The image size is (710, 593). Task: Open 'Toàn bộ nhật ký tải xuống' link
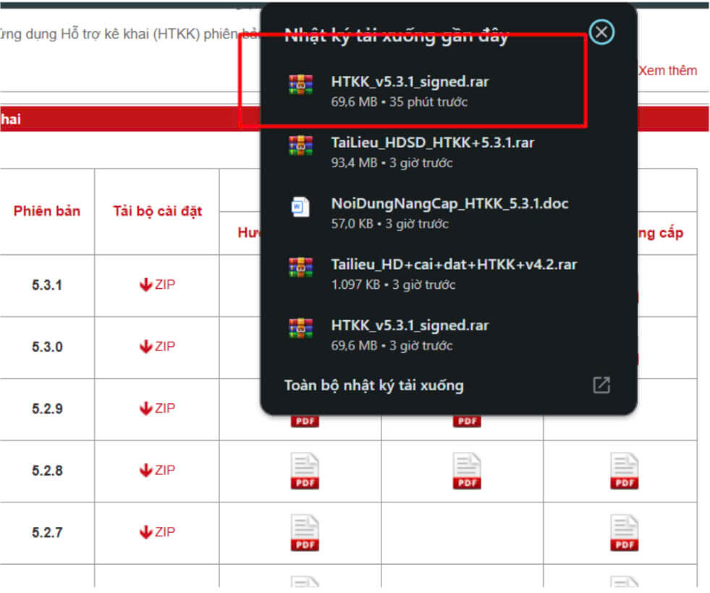373,385
